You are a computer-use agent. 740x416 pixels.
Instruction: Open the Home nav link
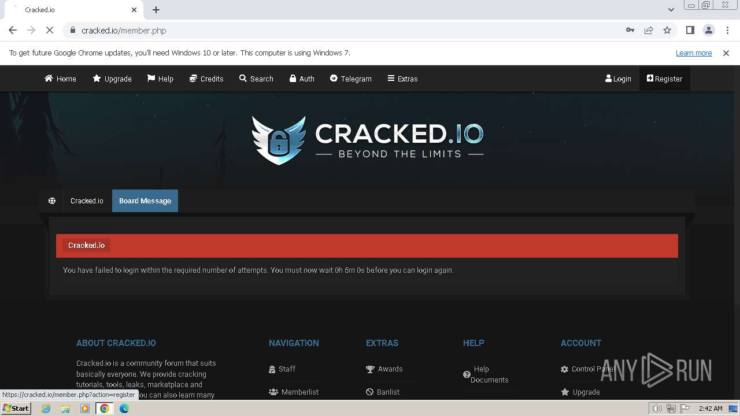60,79
